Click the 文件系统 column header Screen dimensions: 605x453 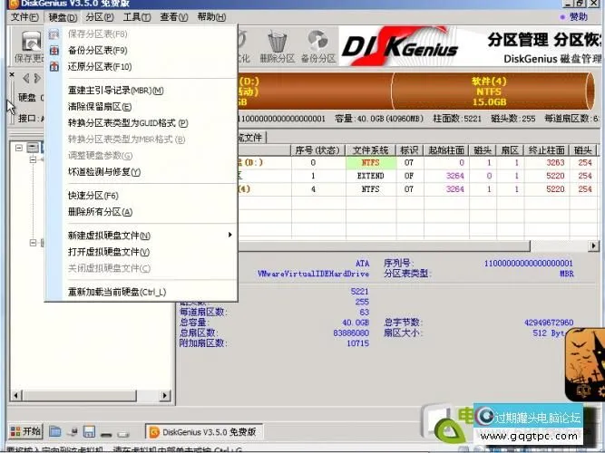[370, 150]
